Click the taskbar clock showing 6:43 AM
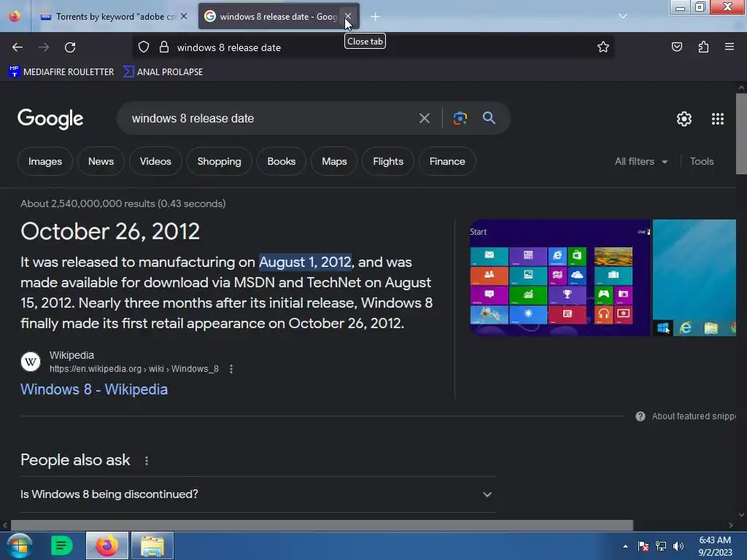The height and width of the screenshot is (560, 747). [715, 546]
